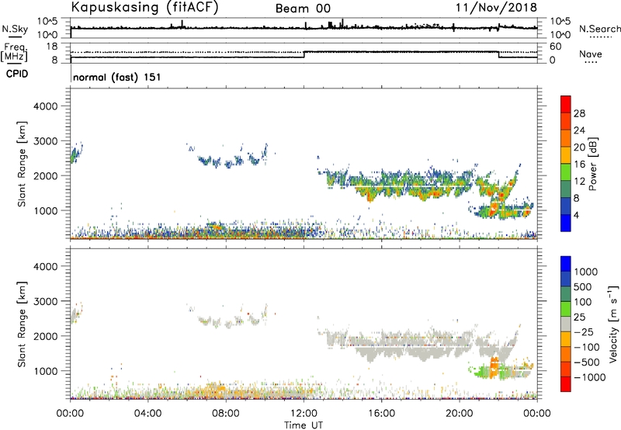Select the 'Freq. [MHz]' axis label
The image size is (621, 430).
click(x=15, y=53)
